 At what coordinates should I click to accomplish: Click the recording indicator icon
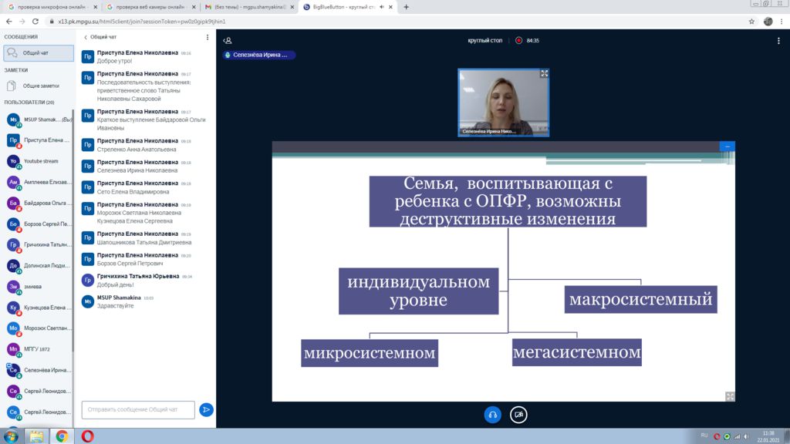518,40
